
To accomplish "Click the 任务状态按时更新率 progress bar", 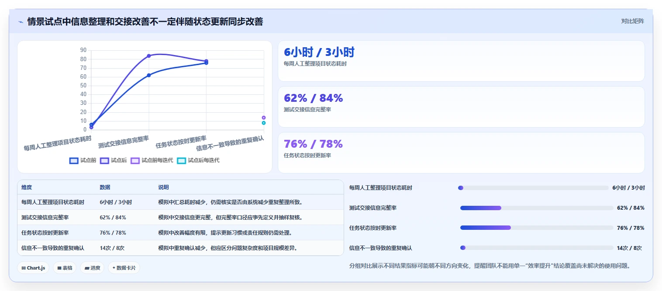I will [537, 228].
